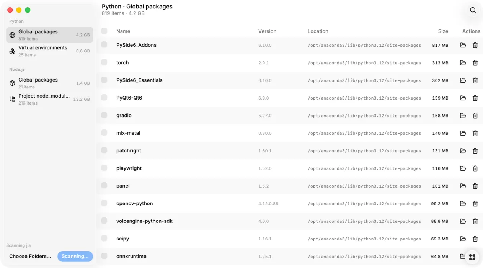This screenshot has height=268, width=483.
Task: Click the volcengine-python-sdk package name
Action: (x=144, y=221)
